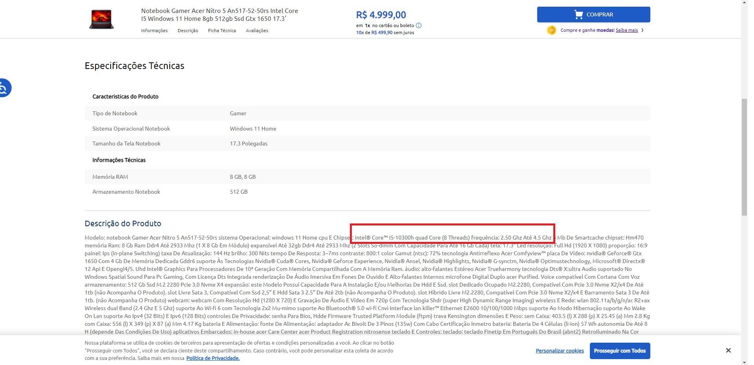Open the Acer Nitro 5 product thumbnail

click(x=101, y=19)
